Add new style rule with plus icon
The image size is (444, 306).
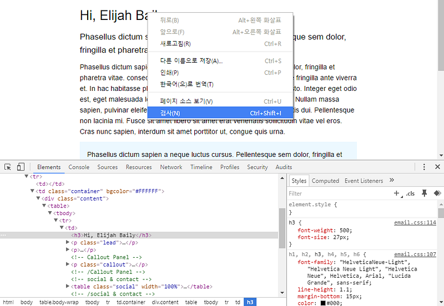397,193
